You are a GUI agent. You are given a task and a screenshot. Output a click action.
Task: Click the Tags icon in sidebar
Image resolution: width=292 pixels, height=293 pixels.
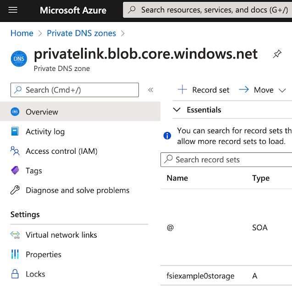click(15, 171)
